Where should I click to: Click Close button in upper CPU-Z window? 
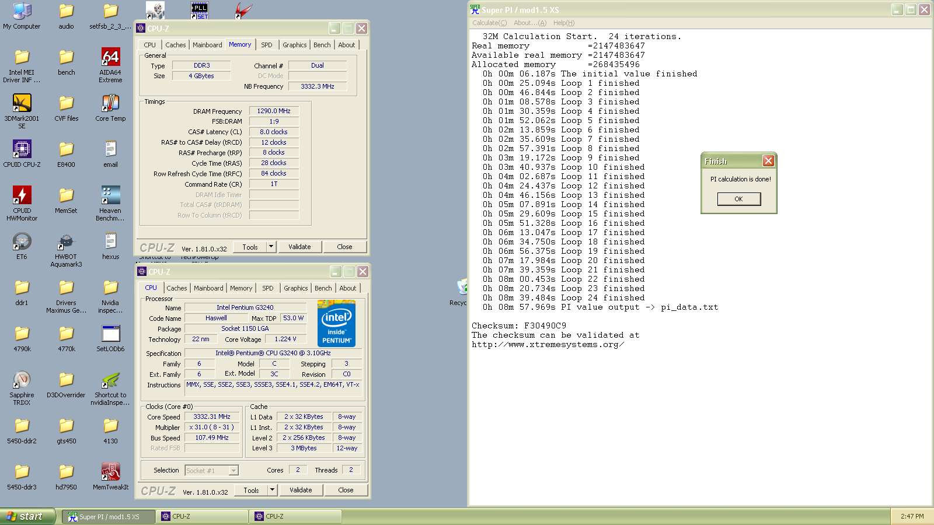tap(344, 247)
